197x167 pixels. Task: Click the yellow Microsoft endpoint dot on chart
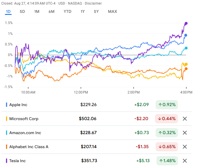click(186, 64)
